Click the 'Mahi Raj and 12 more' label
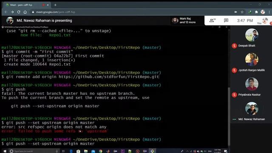The height and width of the screenshot is (153, 272). 187,20
